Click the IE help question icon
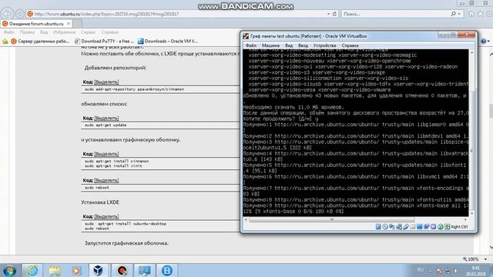The height and width of the screenshot is (277, 493). point(484,41)
